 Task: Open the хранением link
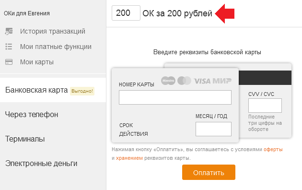129,158
